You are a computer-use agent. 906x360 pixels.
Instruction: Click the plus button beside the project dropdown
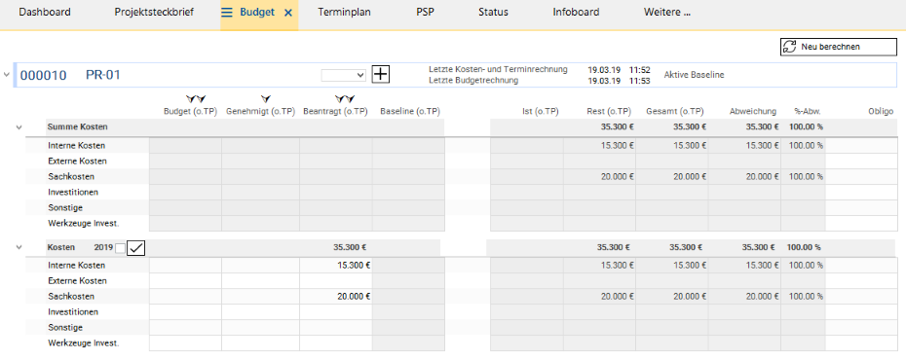381,74
